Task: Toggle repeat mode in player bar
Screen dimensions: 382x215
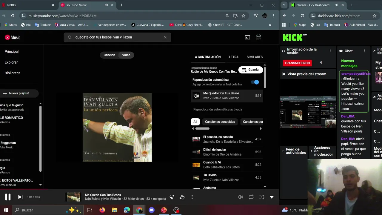Action: pyautogui.click(x=251, y=197)
